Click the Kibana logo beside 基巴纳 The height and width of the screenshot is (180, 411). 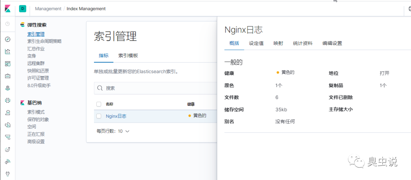(22, 103)
